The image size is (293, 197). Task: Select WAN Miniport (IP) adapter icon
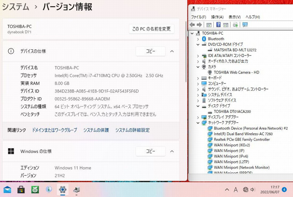pos(210,151)
